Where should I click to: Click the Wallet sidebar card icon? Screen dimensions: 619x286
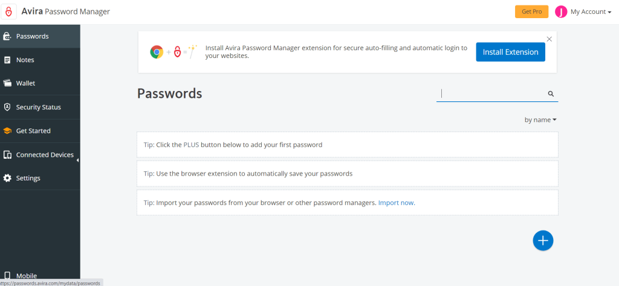point(7,83)
